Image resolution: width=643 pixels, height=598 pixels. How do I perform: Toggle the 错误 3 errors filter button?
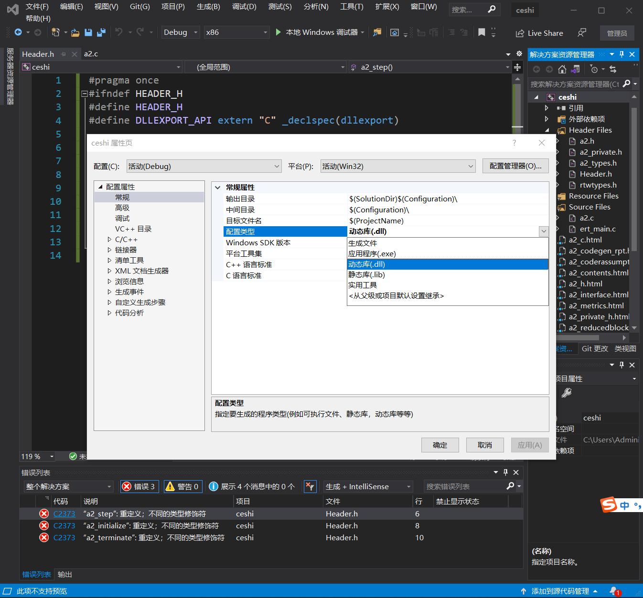click(139, 486)
